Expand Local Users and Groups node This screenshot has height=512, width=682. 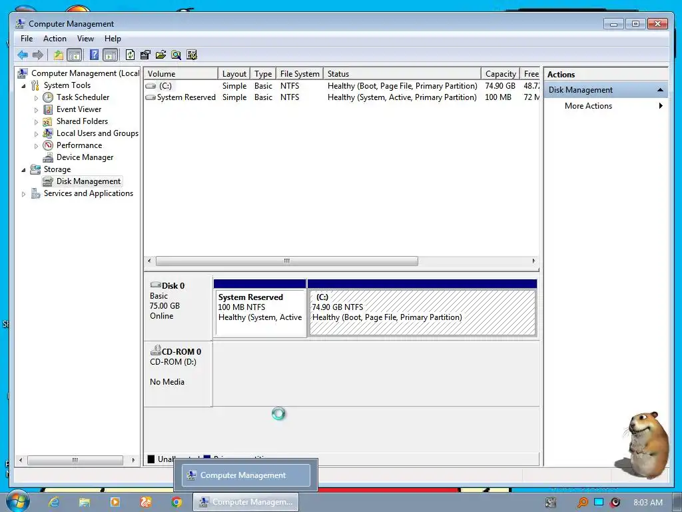tap(36, 134)
